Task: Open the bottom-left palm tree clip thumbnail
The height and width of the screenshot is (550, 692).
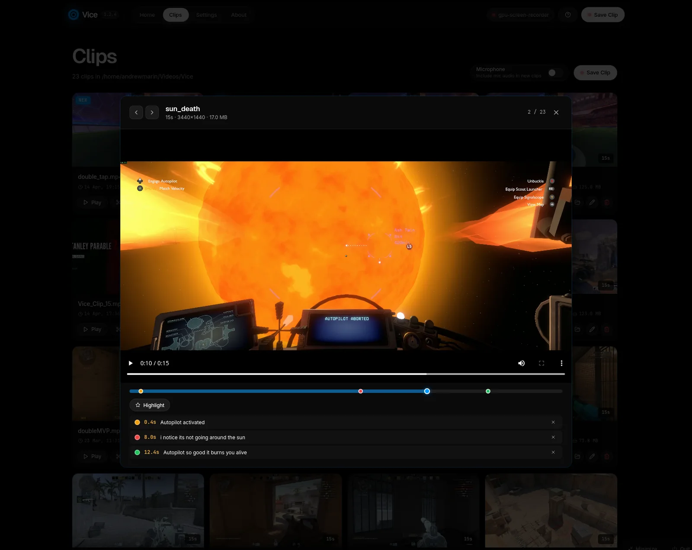Action: pos(138,511)
